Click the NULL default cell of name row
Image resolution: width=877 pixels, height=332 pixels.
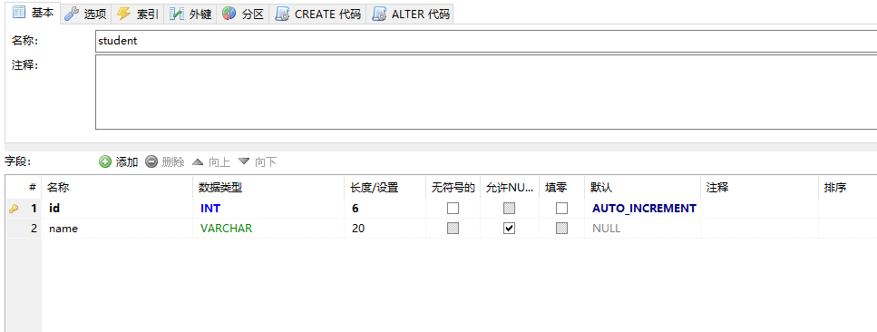[x=643, y=229]
